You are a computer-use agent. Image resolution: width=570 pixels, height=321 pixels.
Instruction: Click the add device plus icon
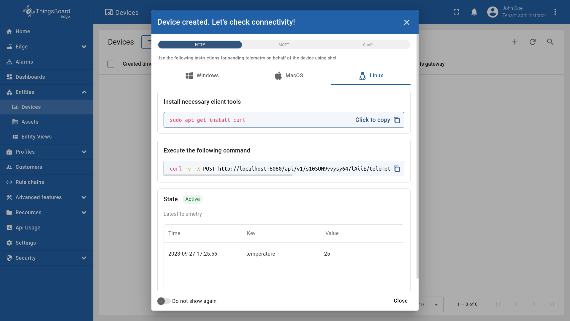pos(514,42)
